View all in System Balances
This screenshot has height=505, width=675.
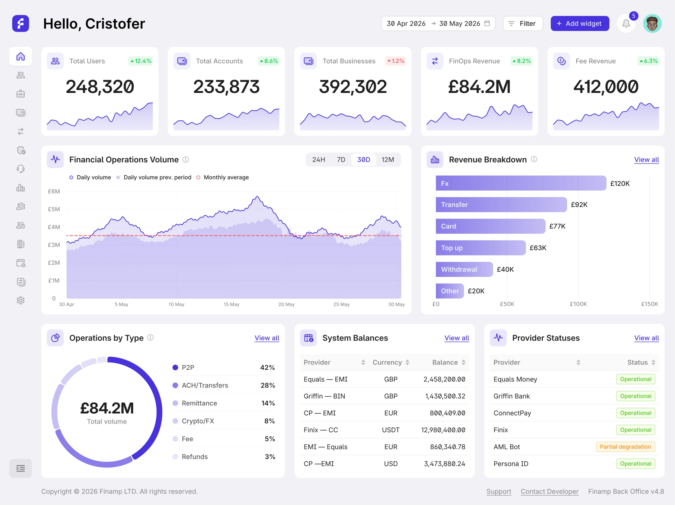pos(456,338)
